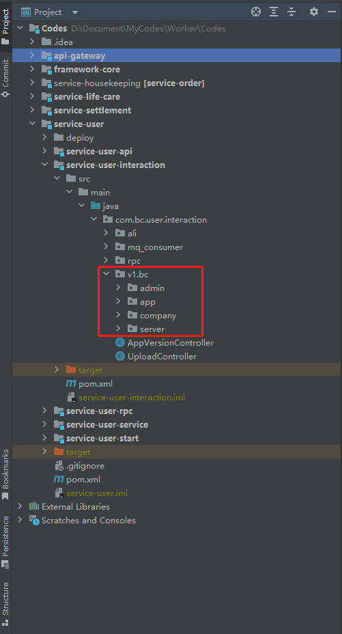The height and width of the screenshot is (634, 342).
Task: Select Scratches and Consoles node
Action: (83, 521)
